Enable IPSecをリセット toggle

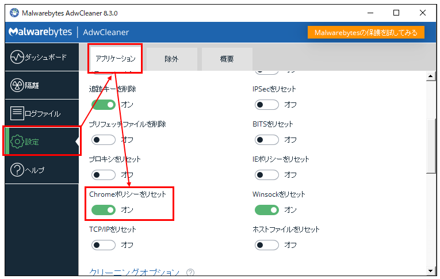pos(267,105)
